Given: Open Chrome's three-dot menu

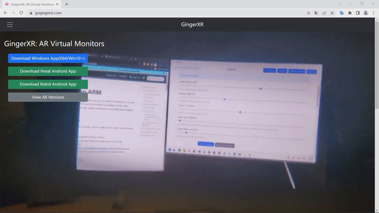Looking at the screenshot, I should coord(373,13).
